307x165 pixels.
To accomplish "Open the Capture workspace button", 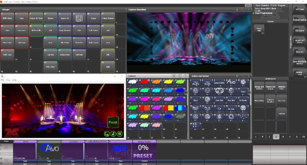I will tap(282, 113).
